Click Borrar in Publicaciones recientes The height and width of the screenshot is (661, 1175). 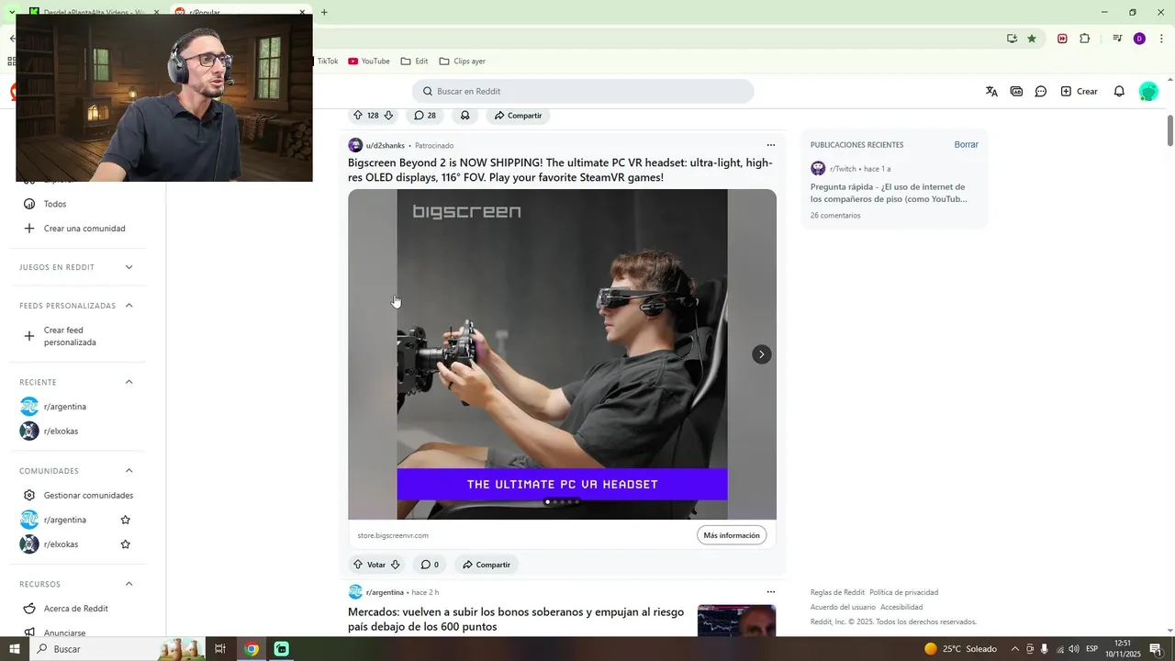tap(966, 144)
